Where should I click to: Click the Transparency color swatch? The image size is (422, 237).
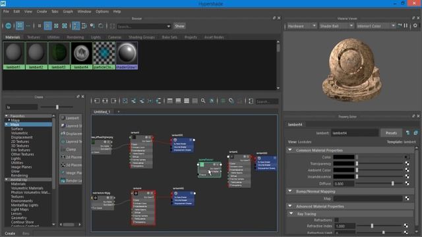coord(344,163)
